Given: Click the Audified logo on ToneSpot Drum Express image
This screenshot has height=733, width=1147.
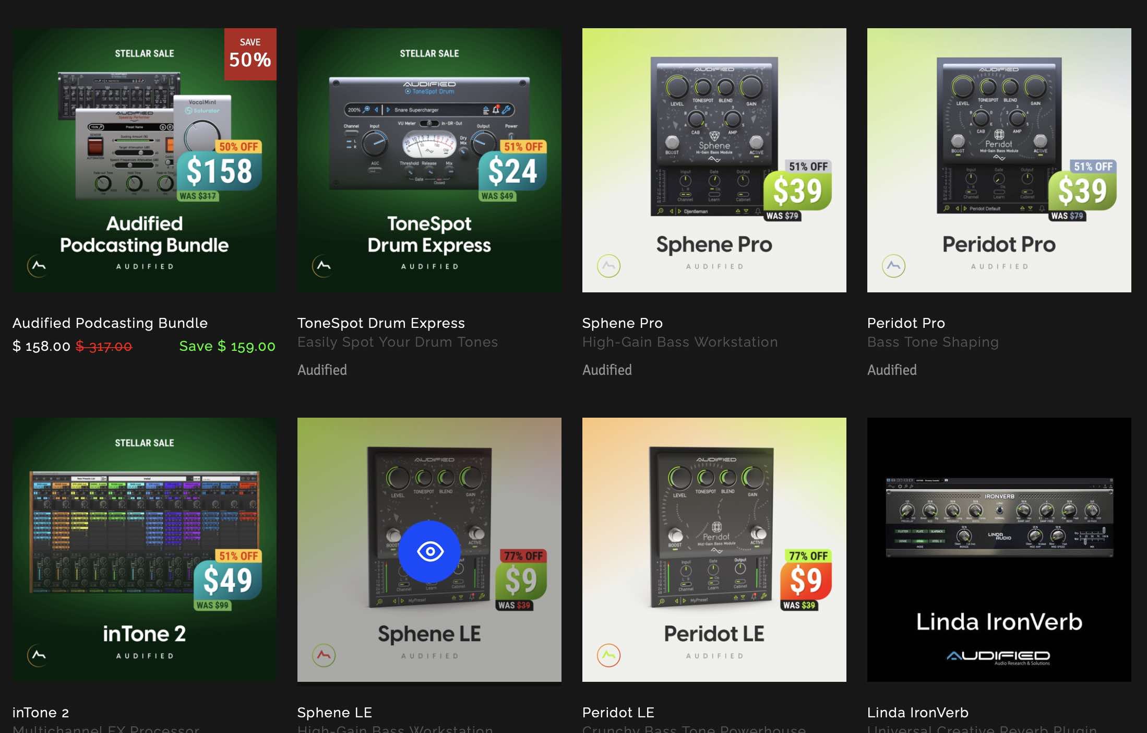Looking at the screenshot, I should [x=324, y=266].
